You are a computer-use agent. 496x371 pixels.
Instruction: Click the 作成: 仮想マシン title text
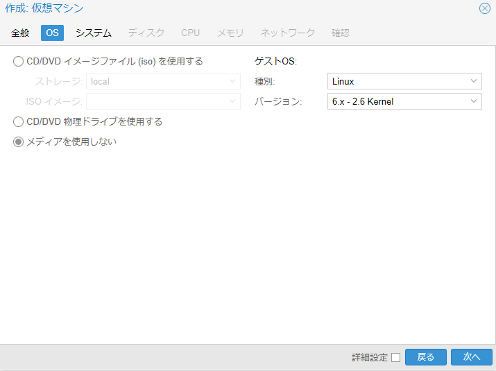[44, 8]
